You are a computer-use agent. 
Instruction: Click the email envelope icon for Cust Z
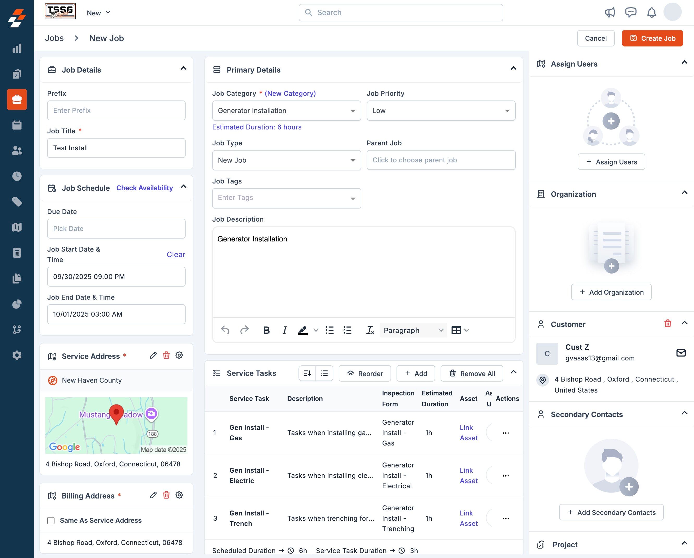coord(681,353)
